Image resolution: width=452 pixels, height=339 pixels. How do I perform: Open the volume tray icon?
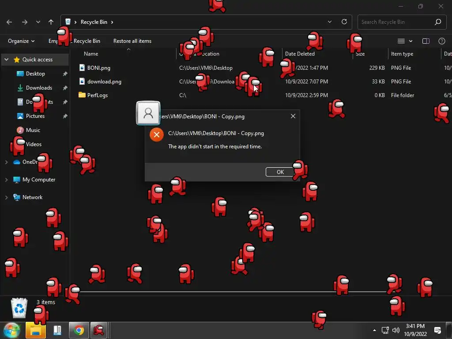[x=396, y=330]
